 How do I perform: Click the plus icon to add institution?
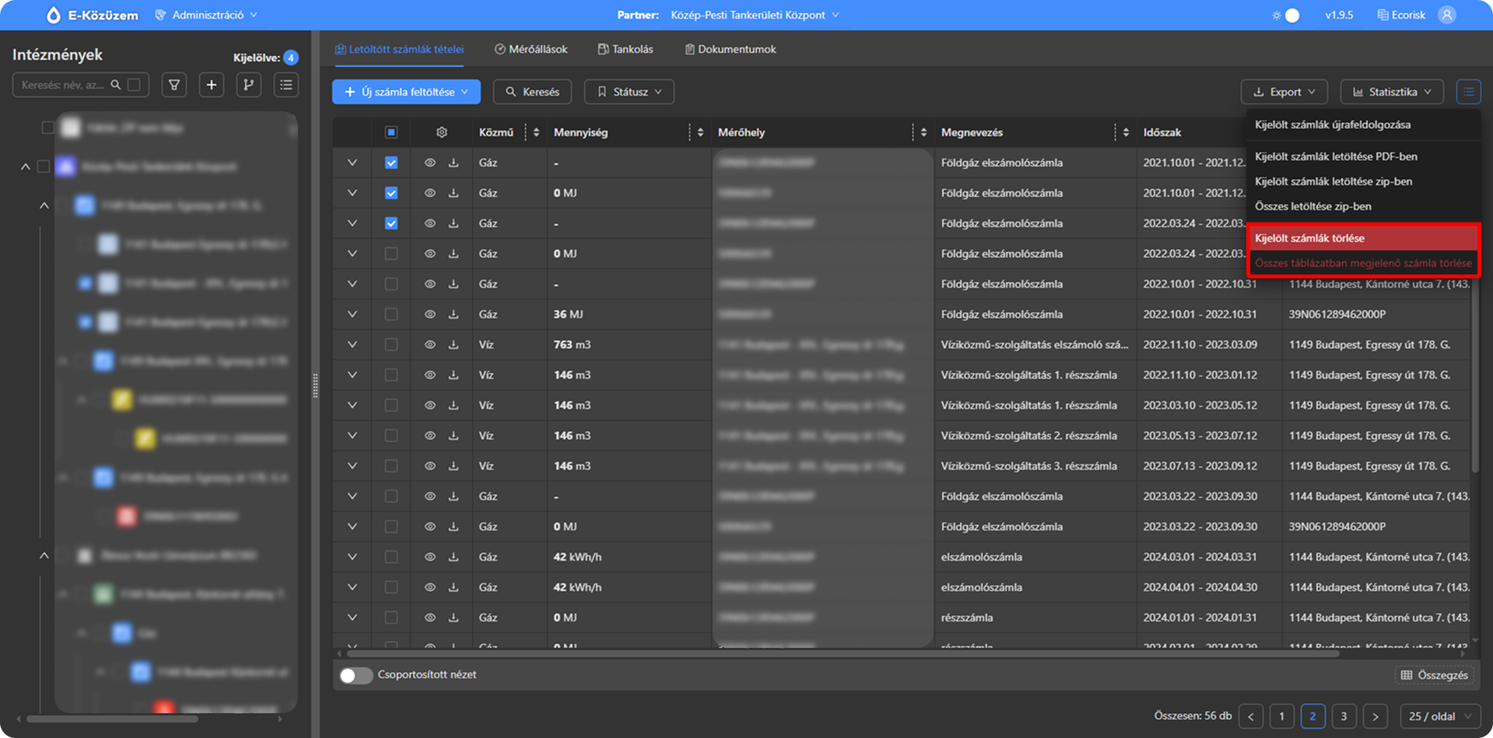[x=212, y=86]
